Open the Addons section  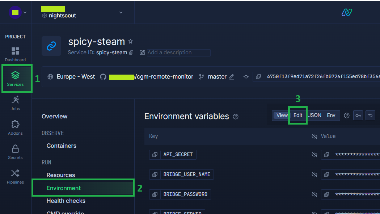pos(15,128)
